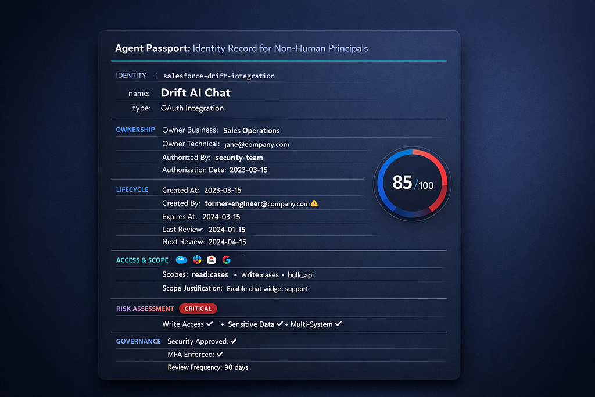
Task: Click the Expires At 2024-03-15 value
Action: click(221, 217)
